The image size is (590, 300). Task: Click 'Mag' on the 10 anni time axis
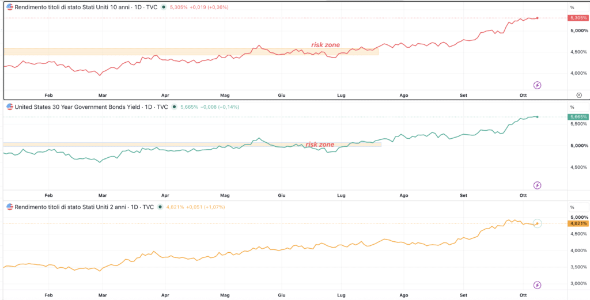click(225, 96)
